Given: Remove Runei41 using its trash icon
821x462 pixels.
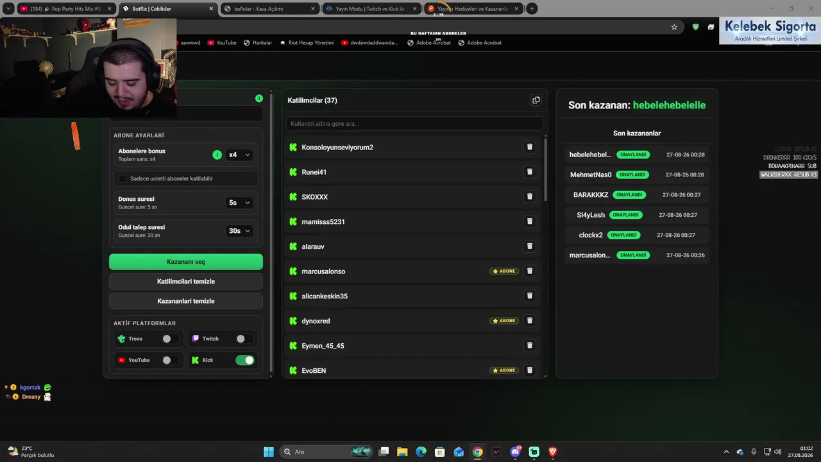Looking at the screenshot, I should tap(530, 172).
